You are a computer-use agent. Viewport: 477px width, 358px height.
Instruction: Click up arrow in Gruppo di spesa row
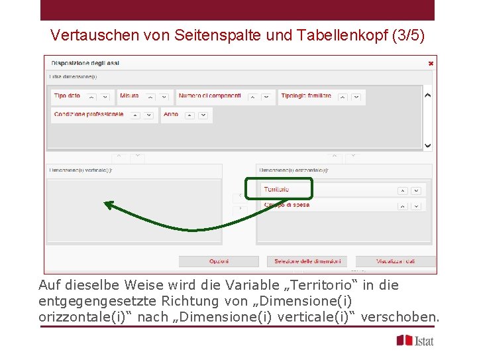(x=403, y=206)
